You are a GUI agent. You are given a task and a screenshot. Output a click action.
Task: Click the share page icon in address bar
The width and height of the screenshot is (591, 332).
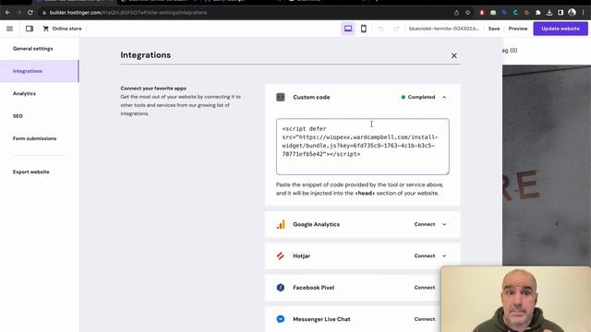coord(456,12)
